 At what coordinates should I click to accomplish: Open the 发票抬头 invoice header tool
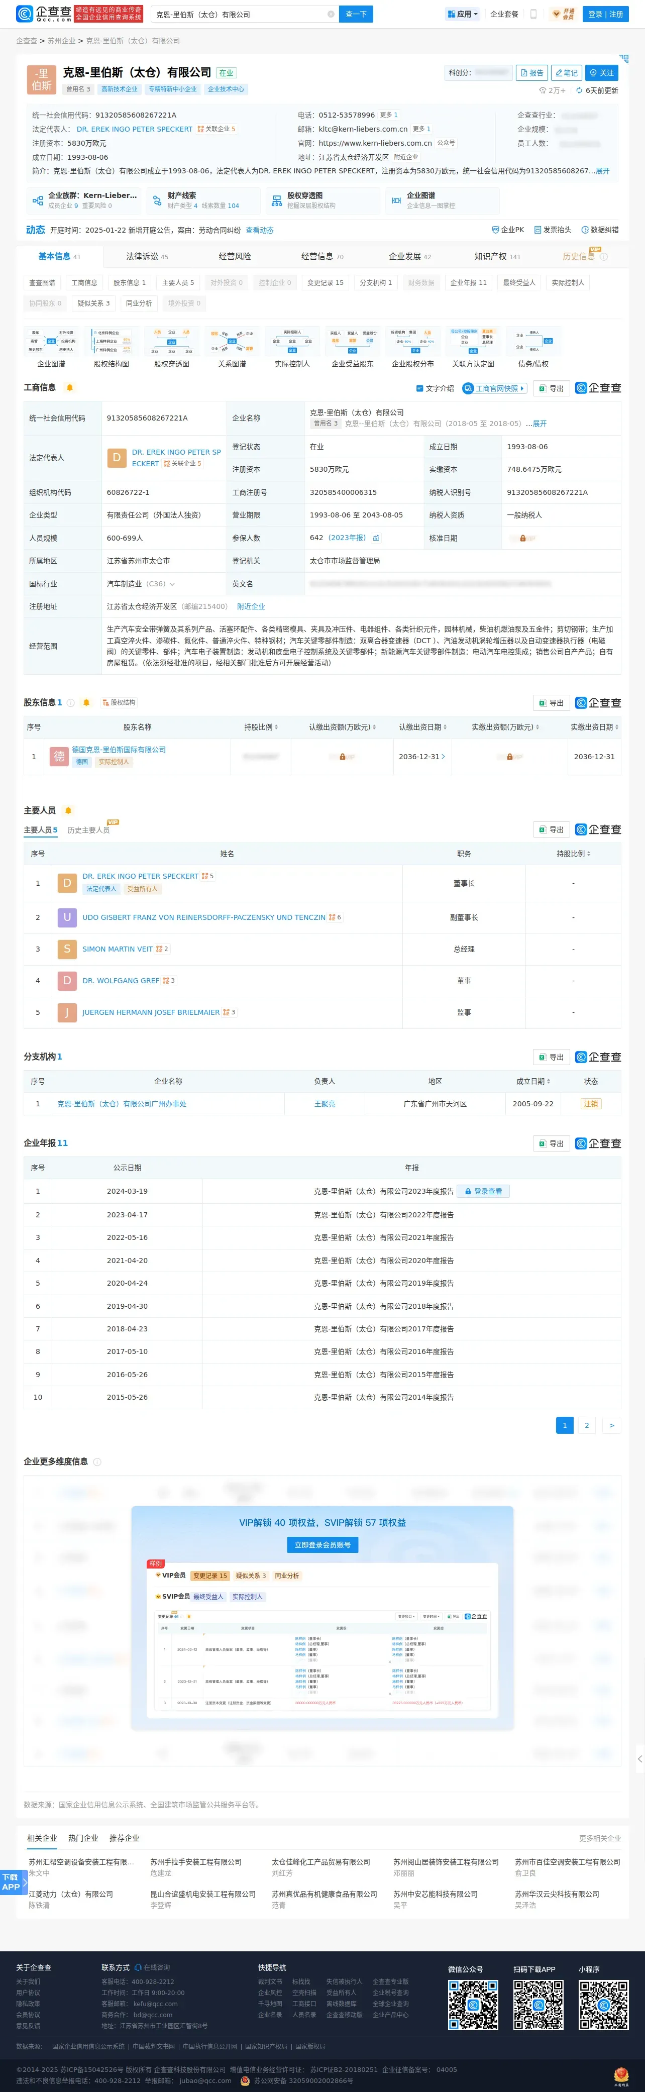coord(553,230)
